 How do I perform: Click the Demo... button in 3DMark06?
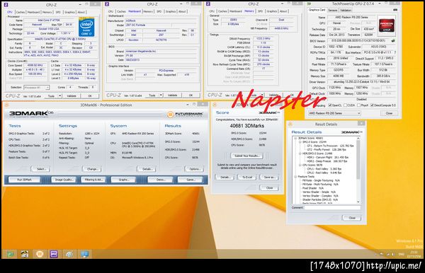(x=161, y=180)
